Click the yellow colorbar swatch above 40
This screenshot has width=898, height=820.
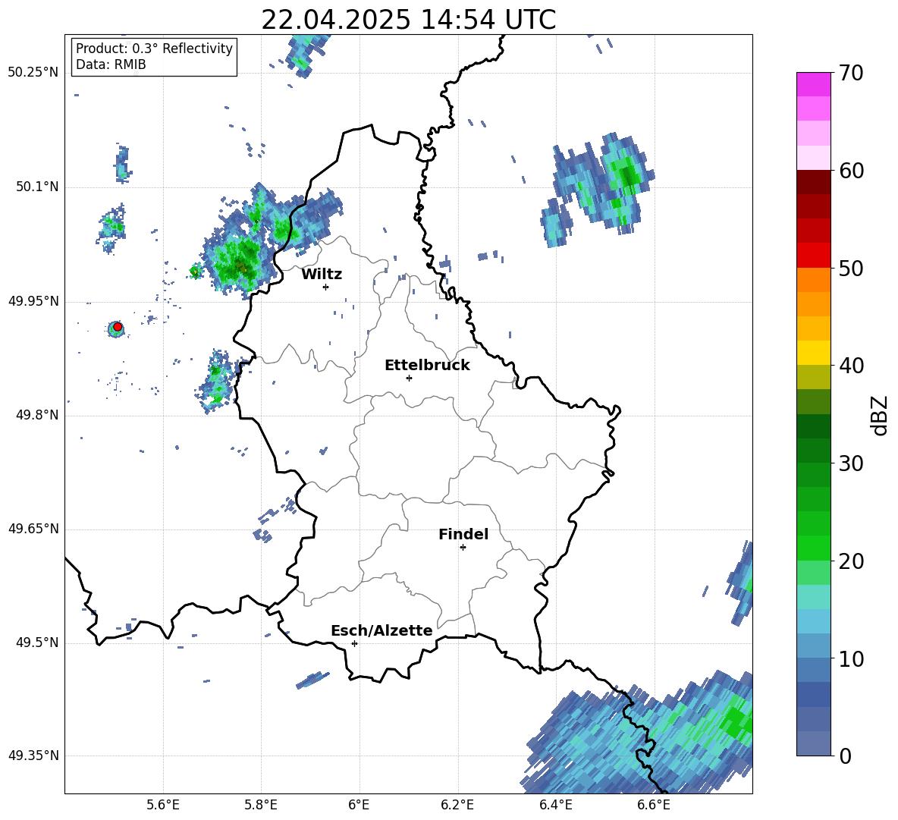pos(813,353)
